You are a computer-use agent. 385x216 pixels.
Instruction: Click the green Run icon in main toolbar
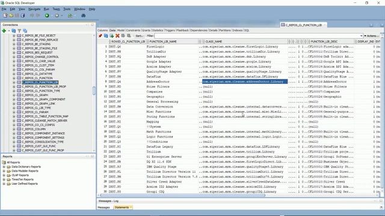pos(47,16)
